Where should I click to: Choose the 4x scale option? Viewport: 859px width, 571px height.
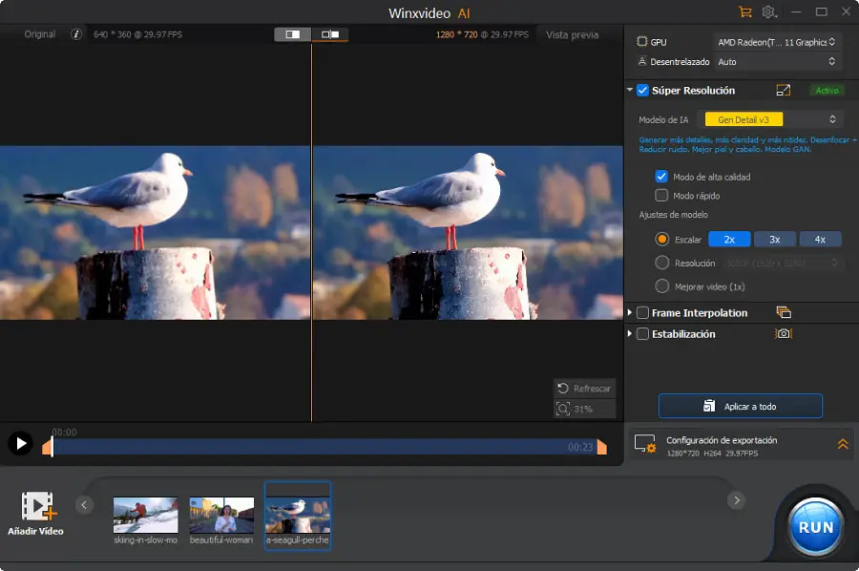click(x=820, y=240)
